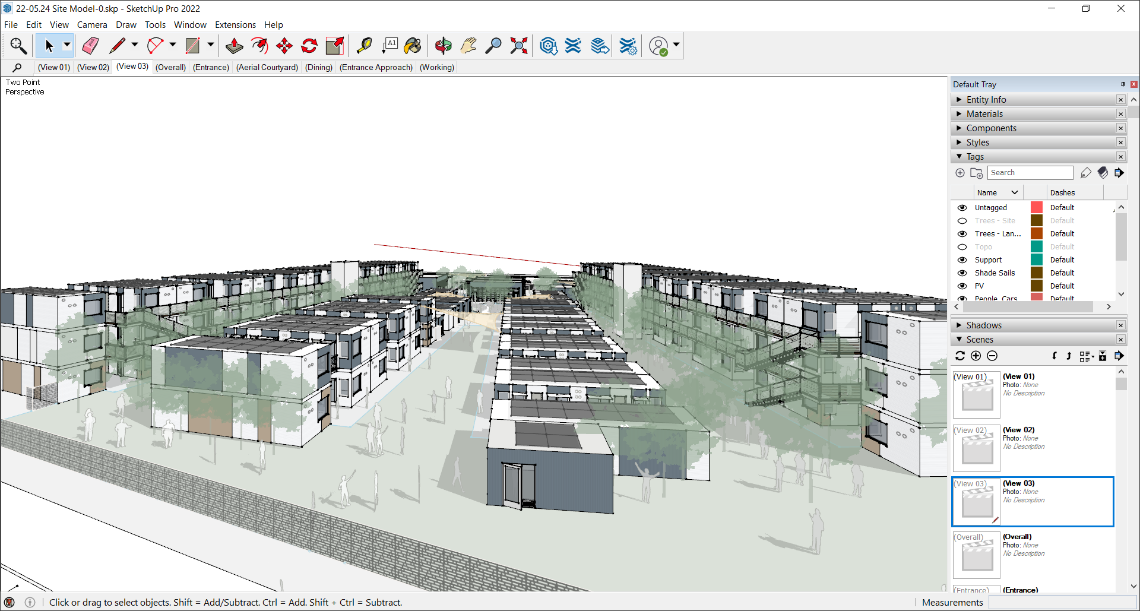Choose the Offset tool

tap(259, 46)
